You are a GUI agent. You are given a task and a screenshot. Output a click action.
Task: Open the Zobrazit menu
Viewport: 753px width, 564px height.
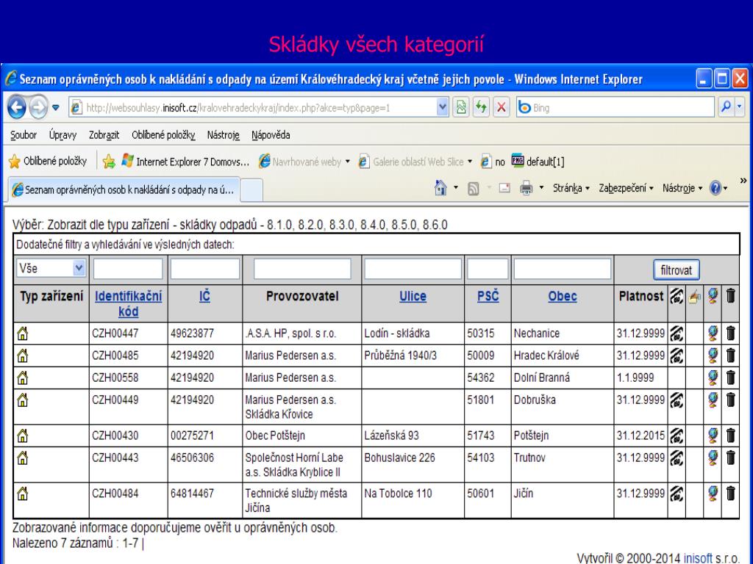pos(104,135)
